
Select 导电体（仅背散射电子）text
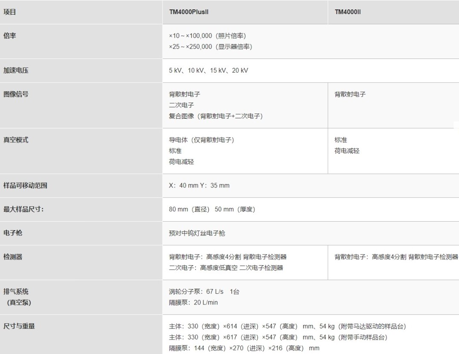point(202,140)
